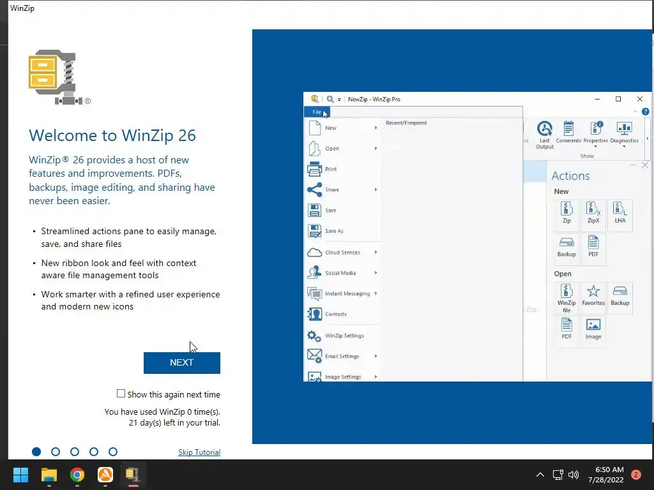The width and height of the screenshot is (654, 490).
Task: Click the Social Media icon
Action: point(314,273)
